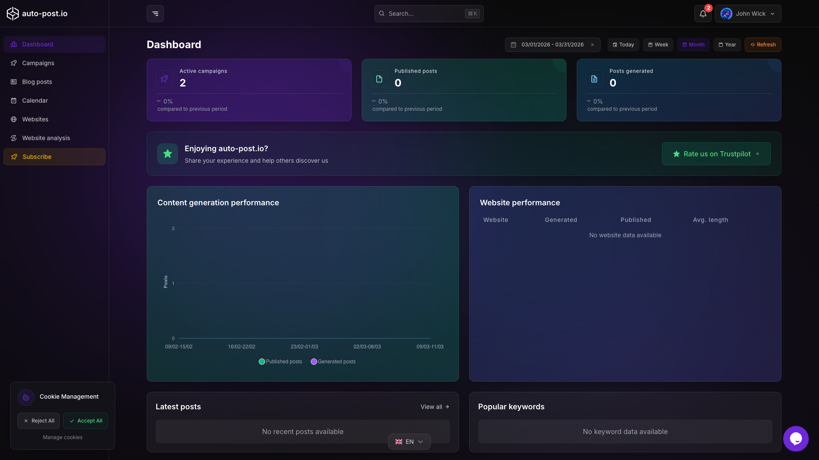Image resolution: width=819 pixels, height=460 pixels.
Task: Click the auto-post.io logo
Action: (37, 13)
